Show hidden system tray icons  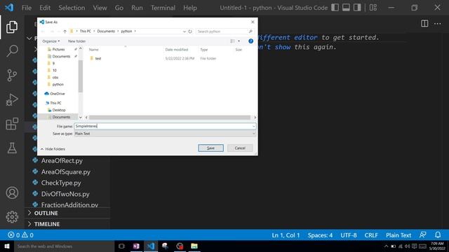(x=387, y=246)
